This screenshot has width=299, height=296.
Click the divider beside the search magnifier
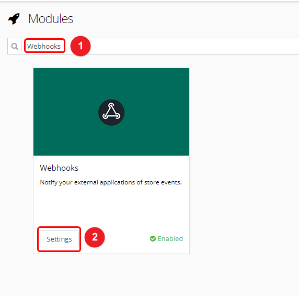pos(21,46)
